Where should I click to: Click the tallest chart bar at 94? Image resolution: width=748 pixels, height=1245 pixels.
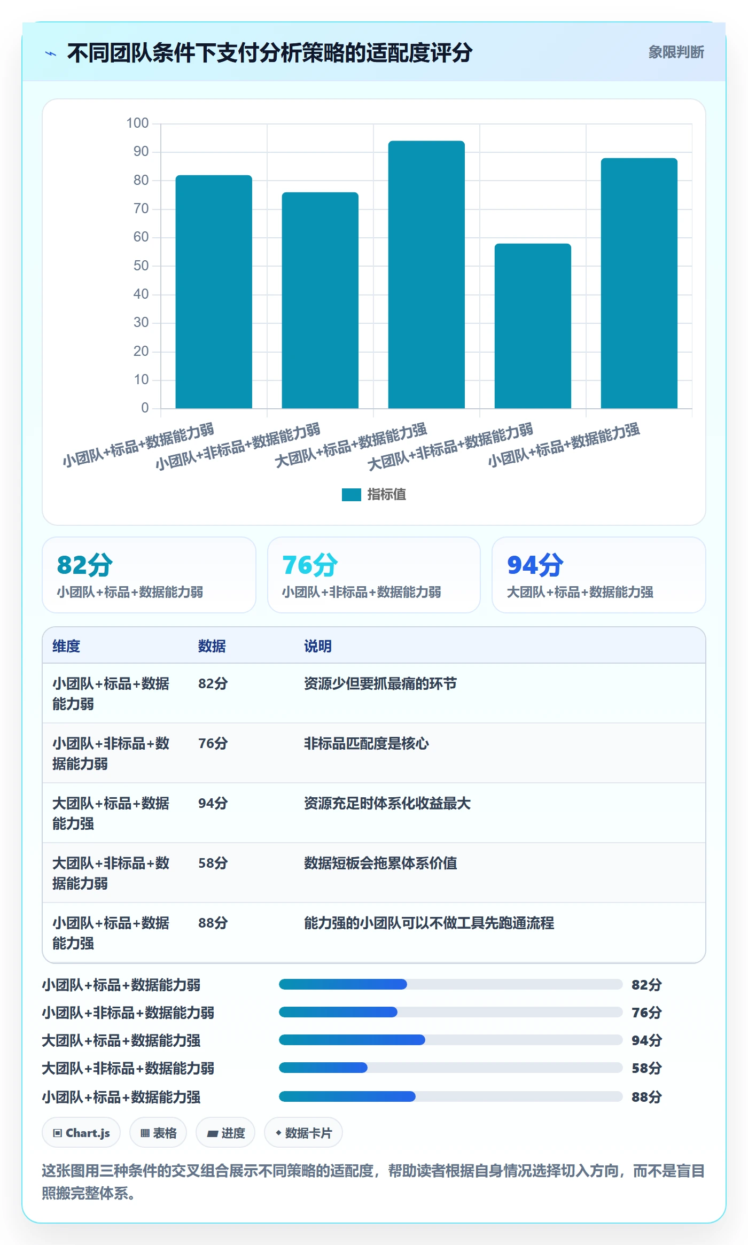click(x=426, y=275)
